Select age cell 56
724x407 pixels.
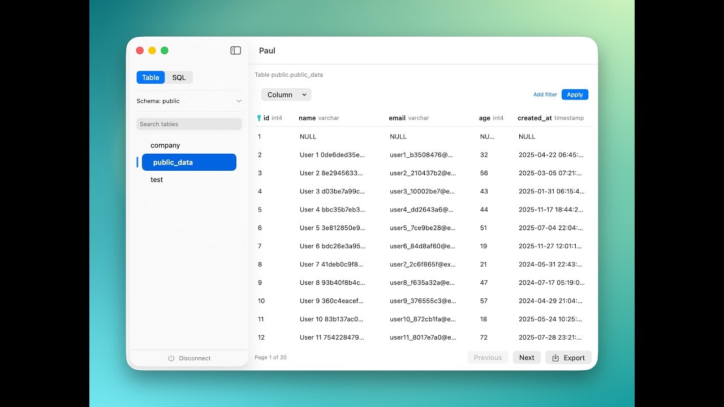pyautogui.click(x=484, y=173)
